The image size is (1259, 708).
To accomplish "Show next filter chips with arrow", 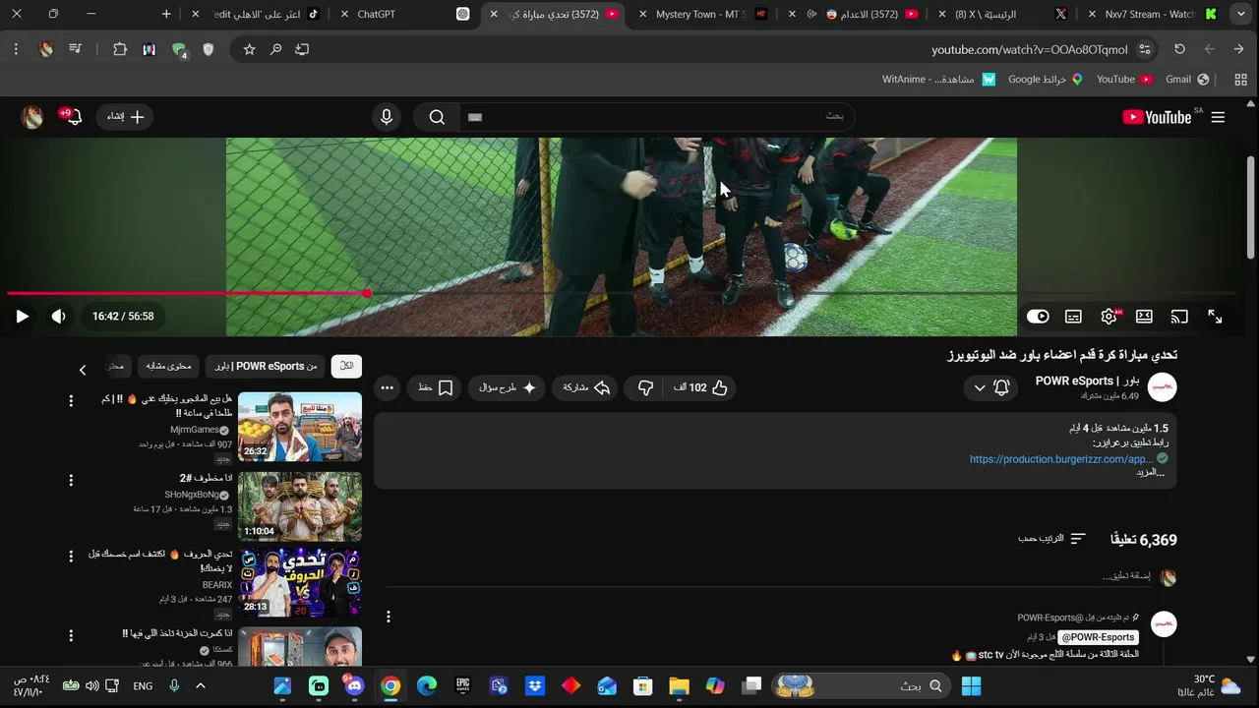I will point(83,370).
